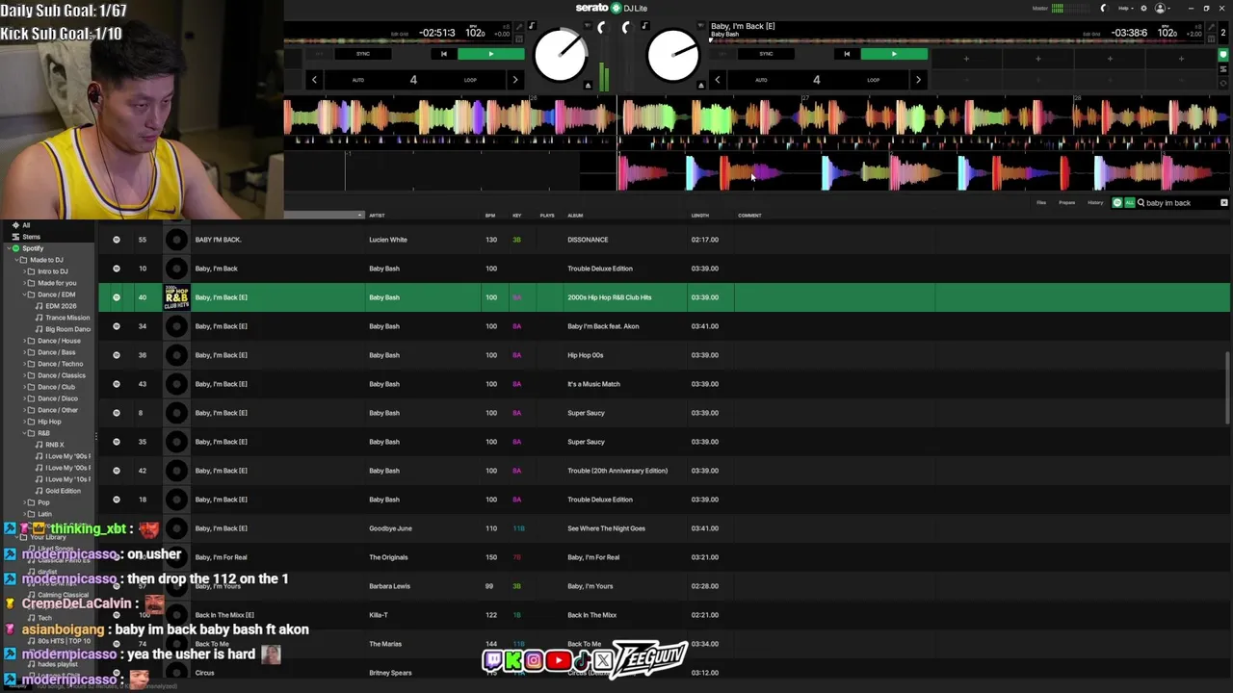Select Stems in the library sidebar
Viewport: 1233px width, 693px height.
point(31,237)
